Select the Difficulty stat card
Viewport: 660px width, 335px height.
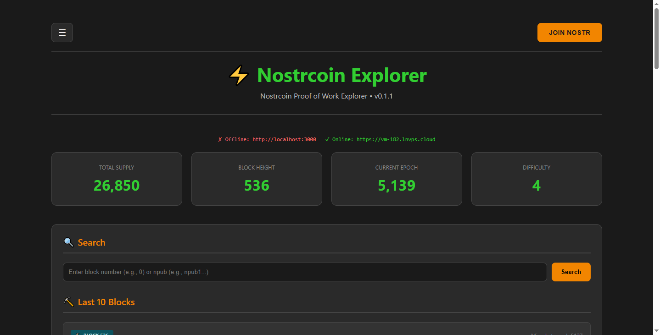coord(536,179)
